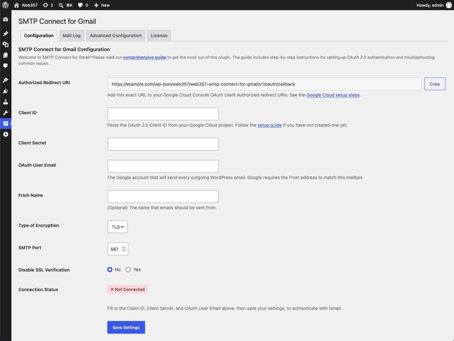Open the updates indicator showing 2
The image size is (454, 341).
click(48, 5)
